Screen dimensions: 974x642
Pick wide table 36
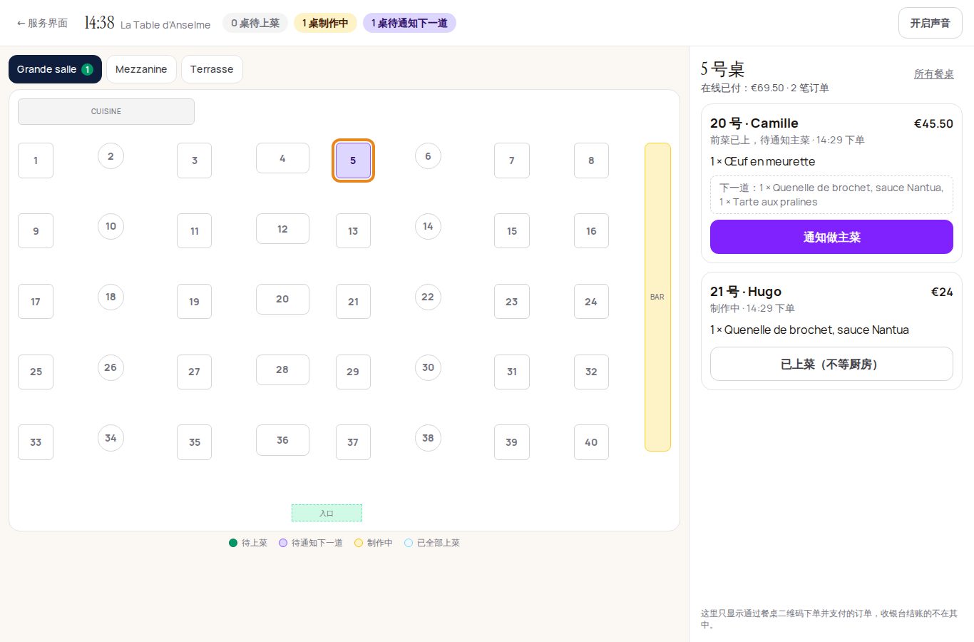282,440
